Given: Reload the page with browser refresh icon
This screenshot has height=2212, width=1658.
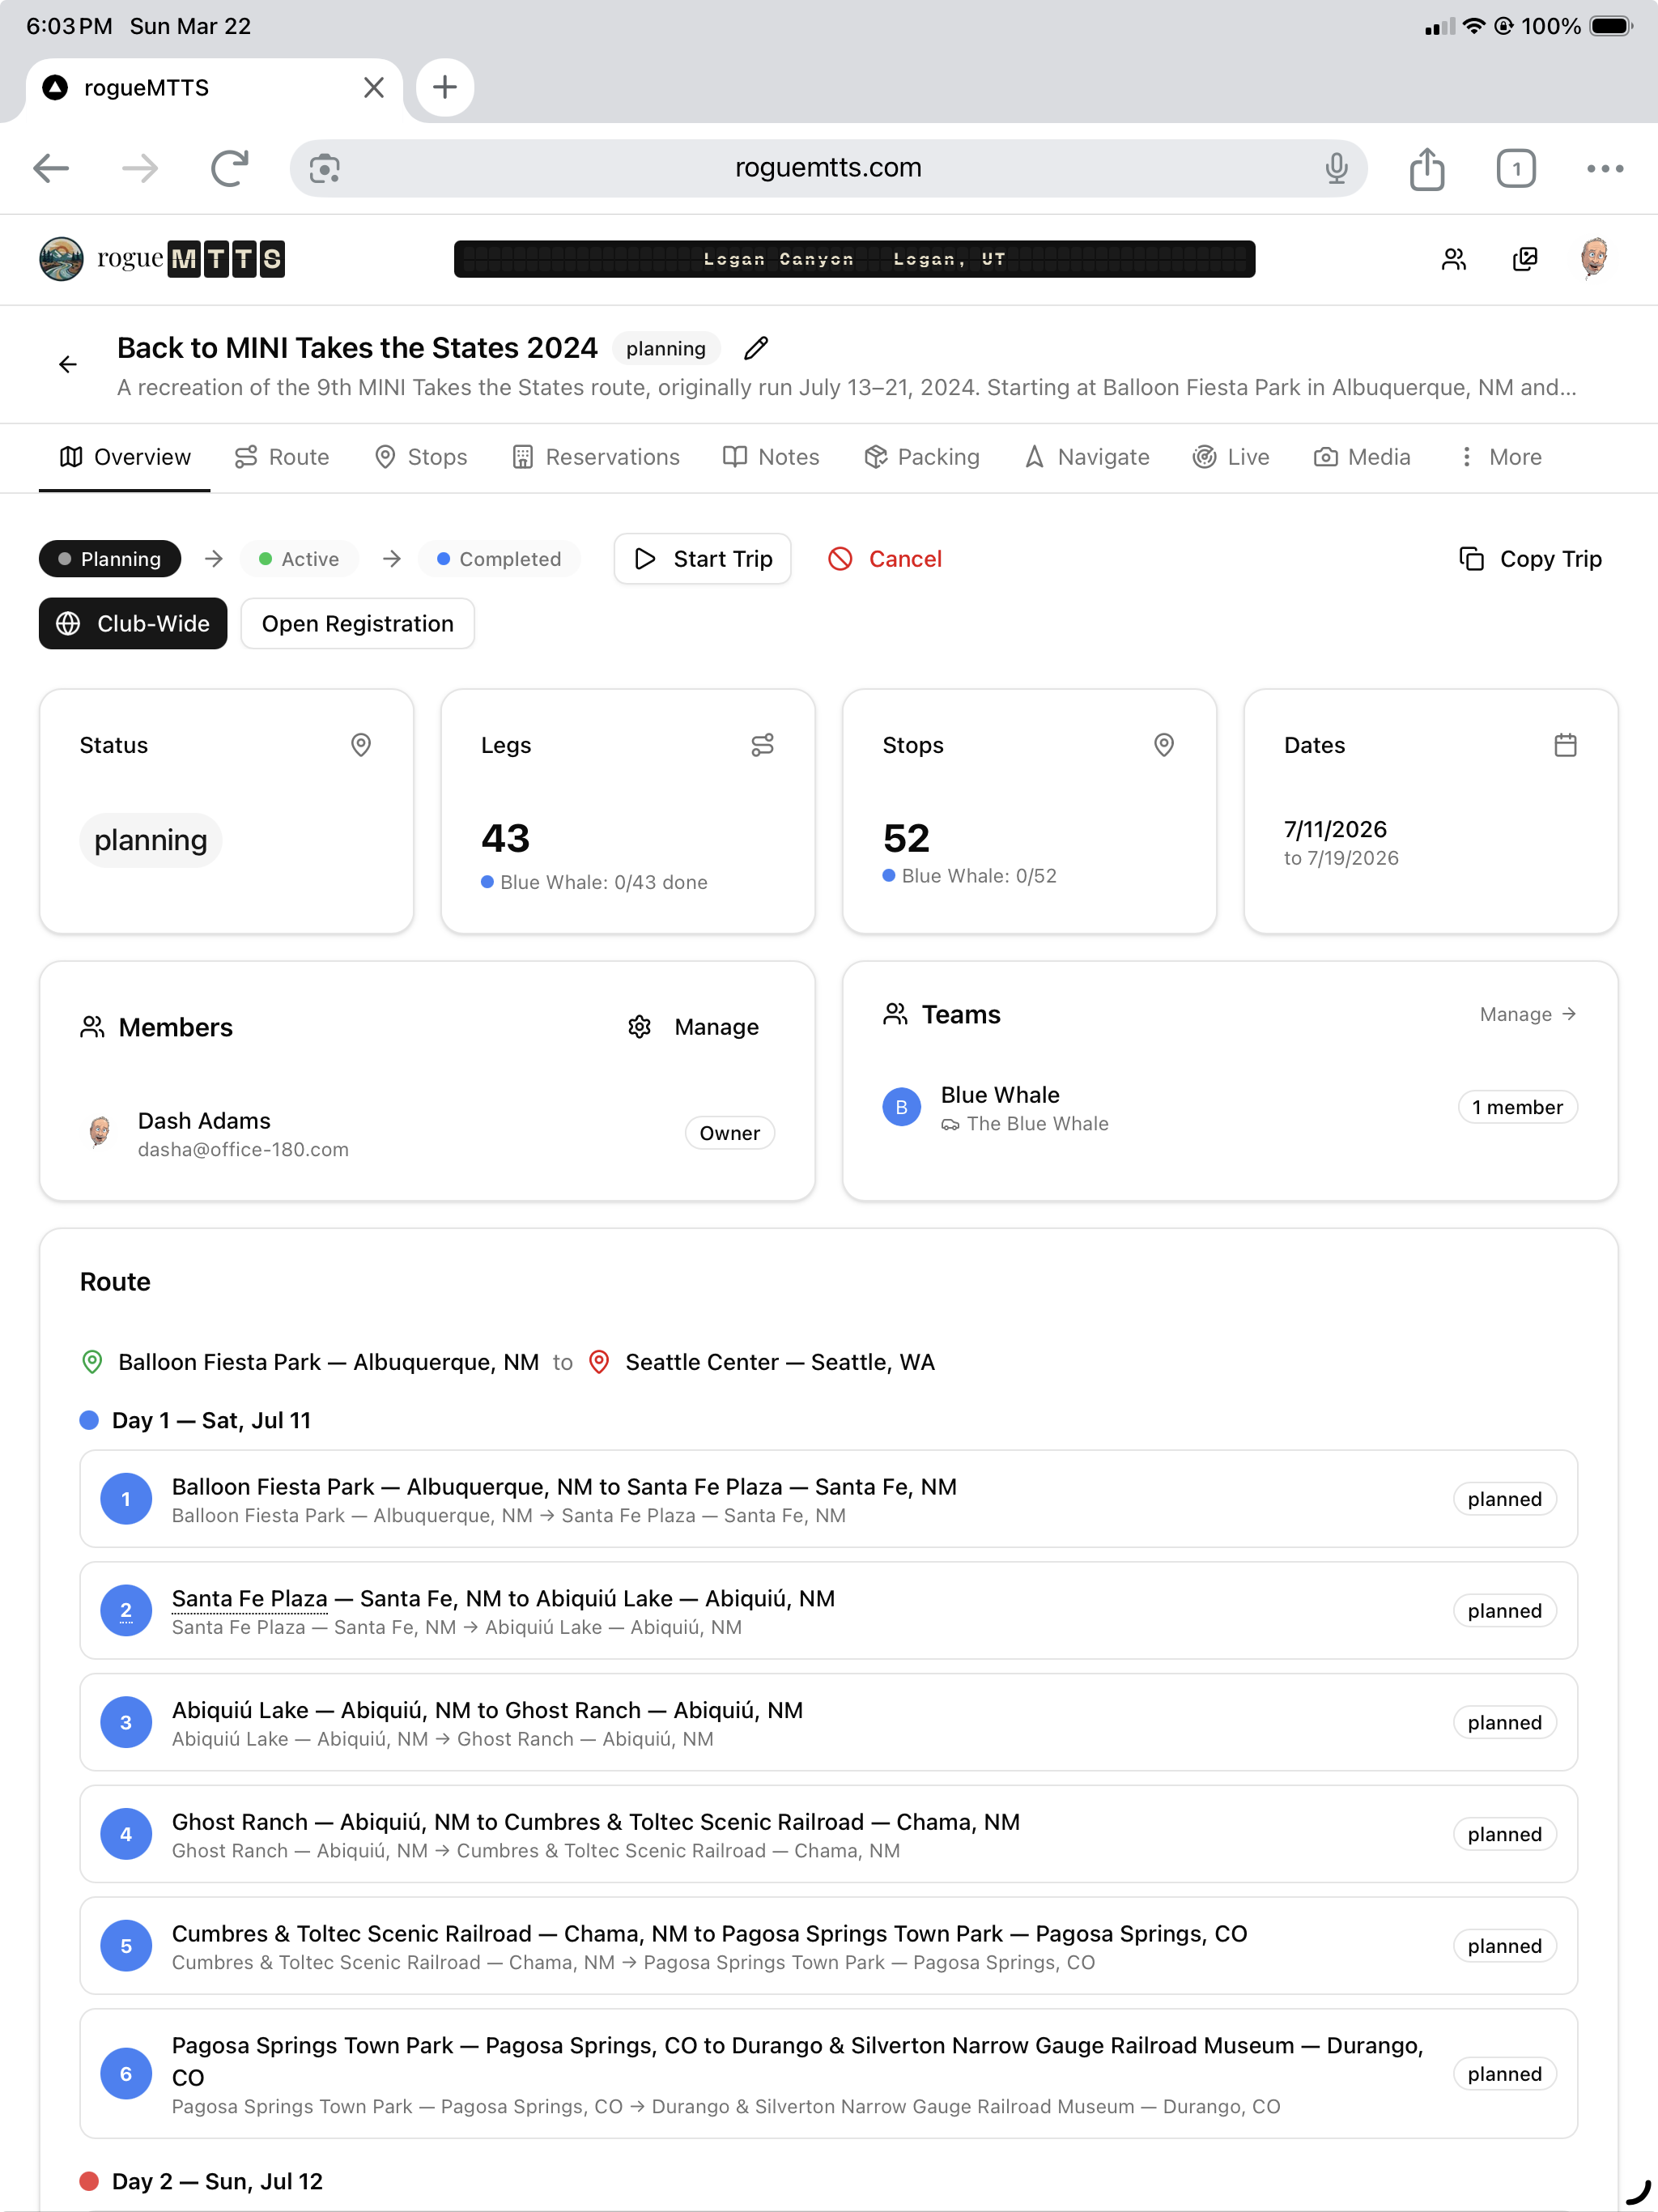Looking at the screenshot, I should click(x=229, y=168).
